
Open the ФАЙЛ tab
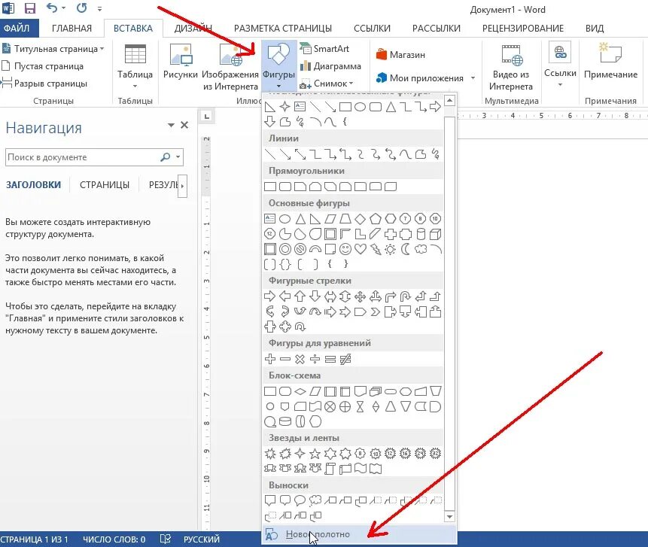(19, 29)
